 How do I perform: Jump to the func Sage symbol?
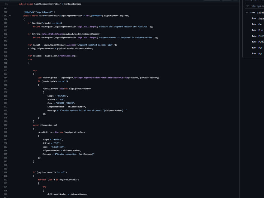tap(258, 18)
